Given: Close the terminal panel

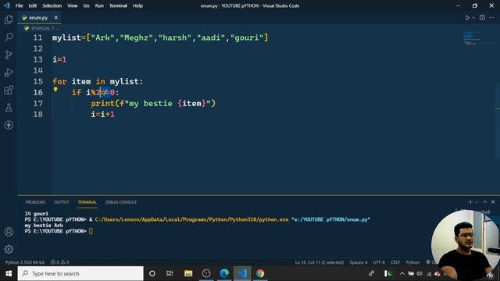Looking at the screenshot, I should pyautogui.click(x=493, y=202).
